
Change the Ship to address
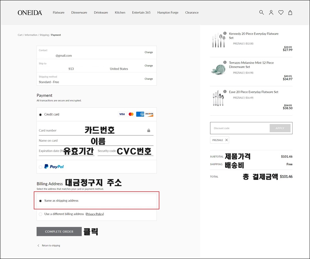coord(149,66)
